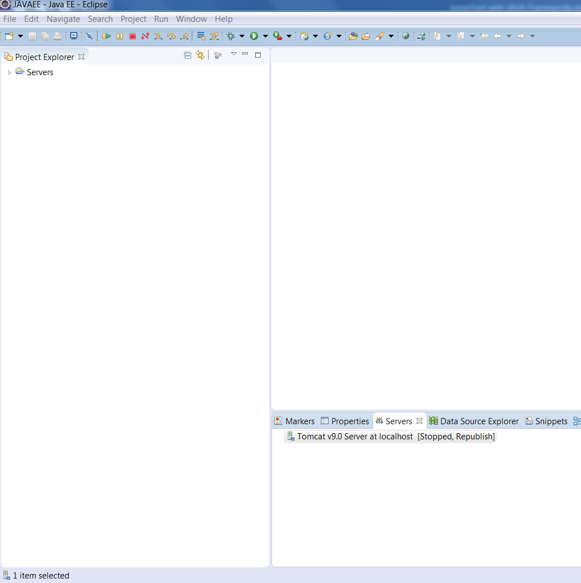Open the Back history dropdown arrow
The height and width of the screenshot is (583, 581).
(509, 36)
